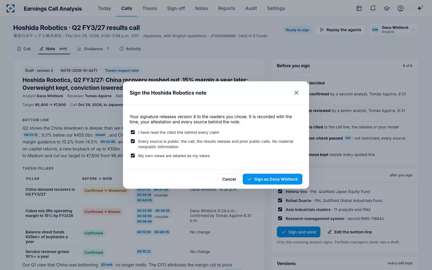Jump to timestamp 00:44:05 citation
Image resolution: width=432 pixels, height=270 pixels.
click(145, 200)
